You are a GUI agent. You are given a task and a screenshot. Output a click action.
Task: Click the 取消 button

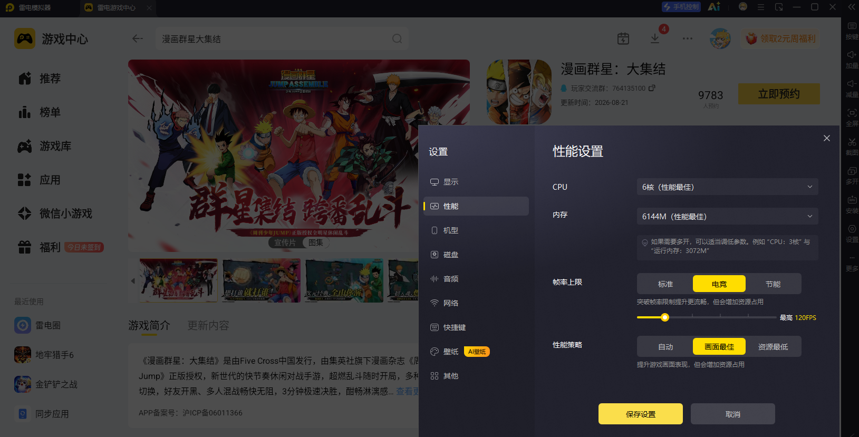tap(733, 414)
